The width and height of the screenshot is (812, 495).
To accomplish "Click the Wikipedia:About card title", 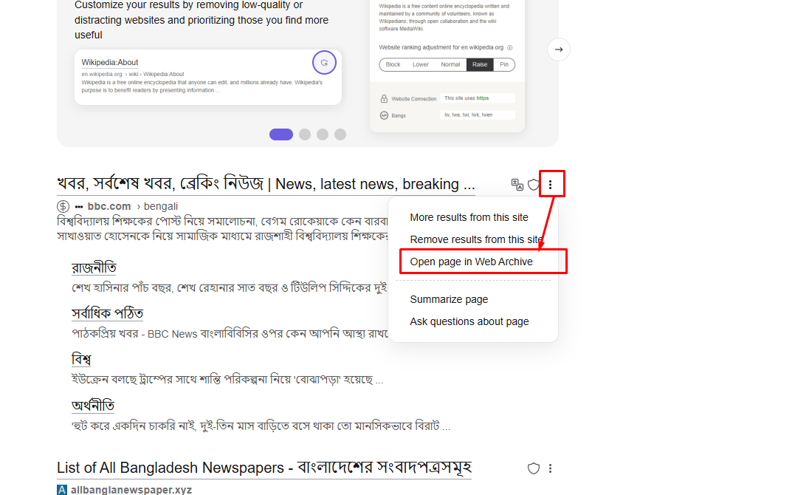I will click(x=110, y=62).
